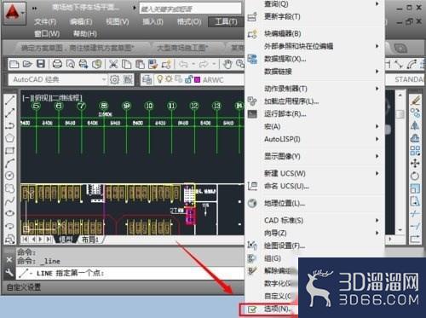Choose the Scale modify tool

coord(415,188)
